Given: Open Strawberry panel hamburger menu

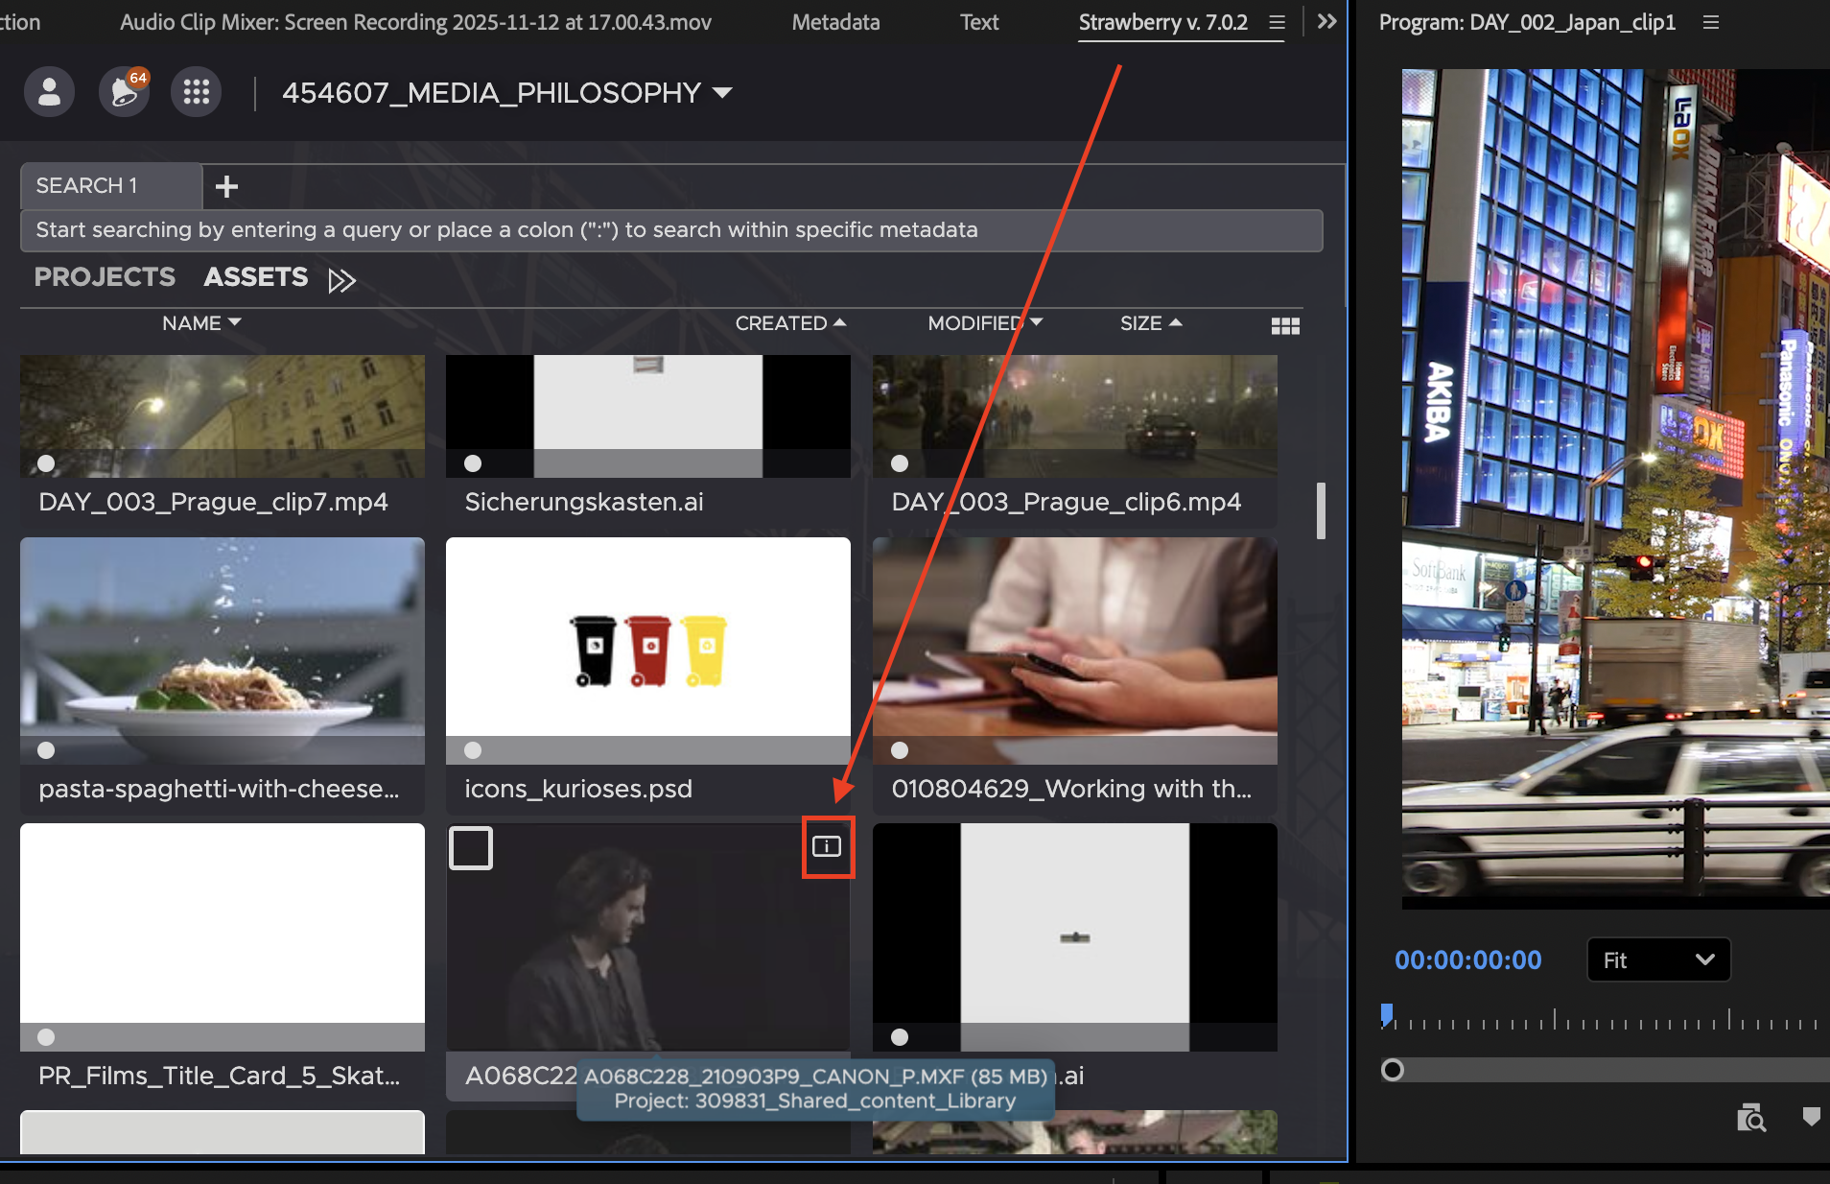Looking at the screenshot, I should pyautogui.click(x=1277, y=22).
